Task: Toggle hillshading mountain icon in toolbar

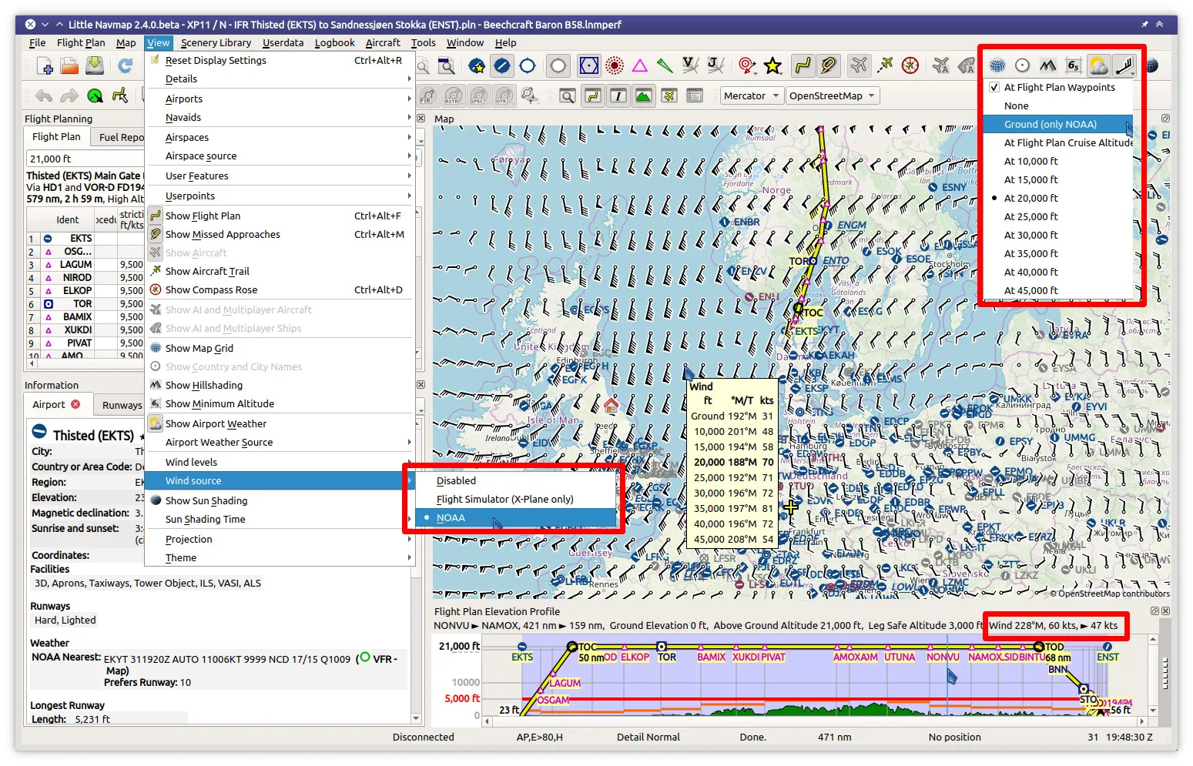Action: pos(1047,65)
